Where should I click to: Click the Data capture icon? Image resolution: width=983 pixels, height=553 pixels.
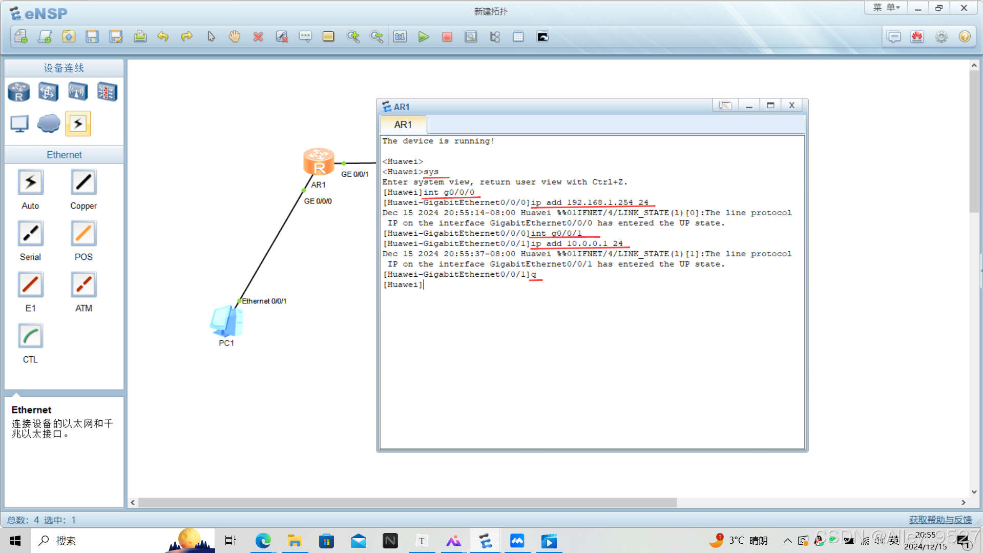[471, 36]
